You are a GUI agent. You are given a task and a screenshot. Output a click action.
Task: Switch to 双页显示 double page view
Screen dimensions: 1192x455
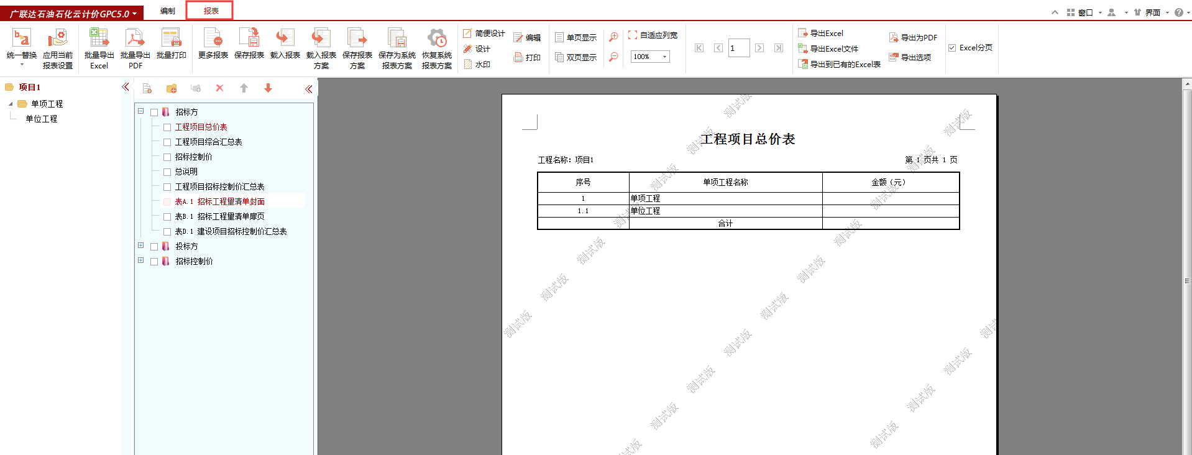[x=575, y=57]
